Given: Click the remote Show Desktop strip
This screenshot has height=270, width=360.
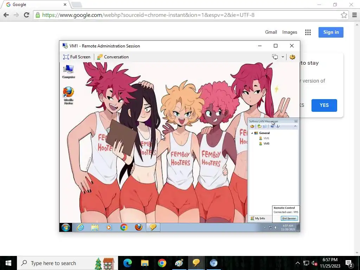Looking at the screenshot, I should click(x=298, y=227).
